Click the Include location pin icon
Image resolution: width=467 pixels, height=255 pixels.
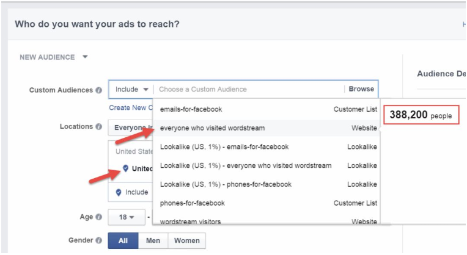tap(119, 192)
